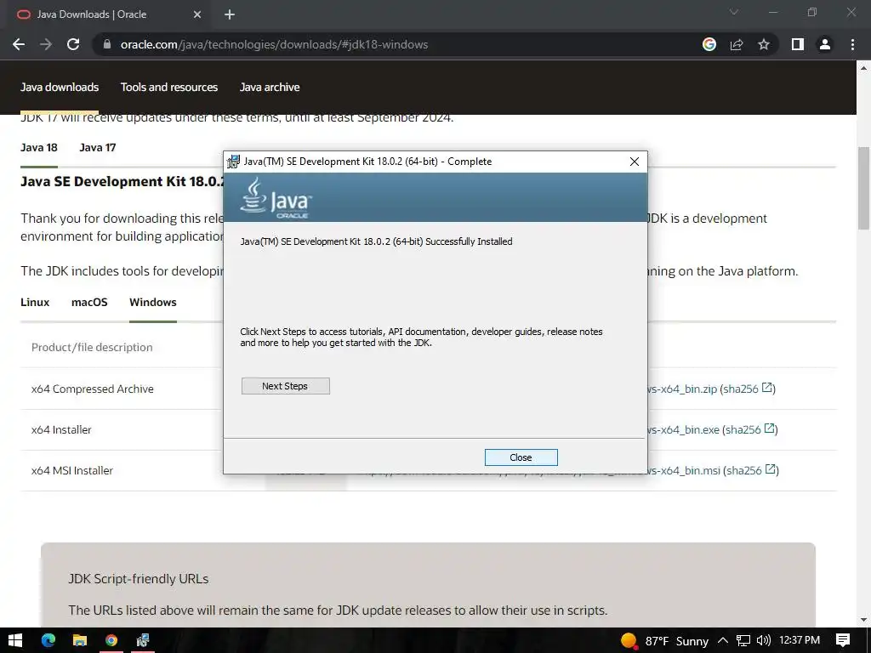Open the notification center icon
This screenshot has height=653, width=871.
click(843, 640)
